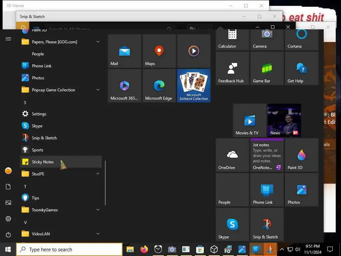Expand the StudPE folder
341x256 pixels.
61,174
